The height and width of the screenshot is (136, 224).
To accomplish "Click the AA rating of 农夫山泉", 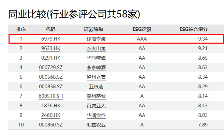I will point(142,48).
